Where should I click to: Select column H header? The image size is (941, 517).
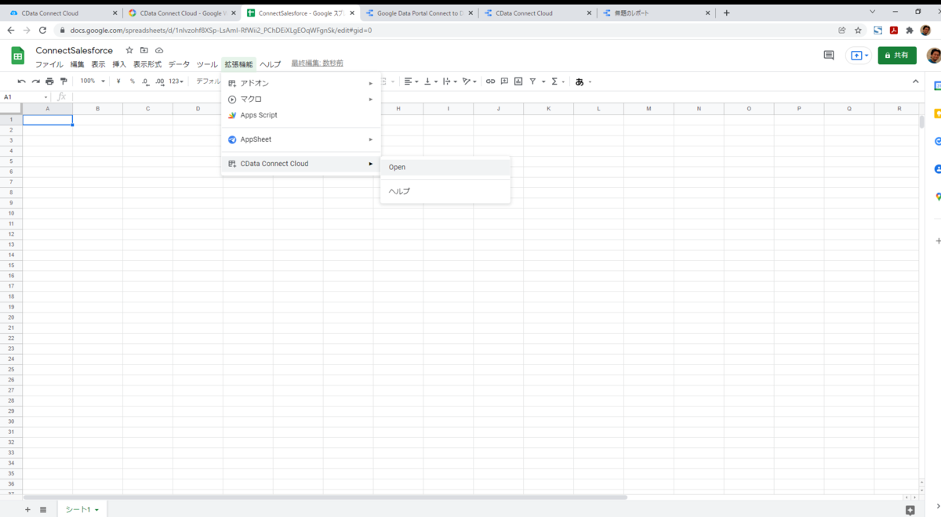click(x=398, y=109)
